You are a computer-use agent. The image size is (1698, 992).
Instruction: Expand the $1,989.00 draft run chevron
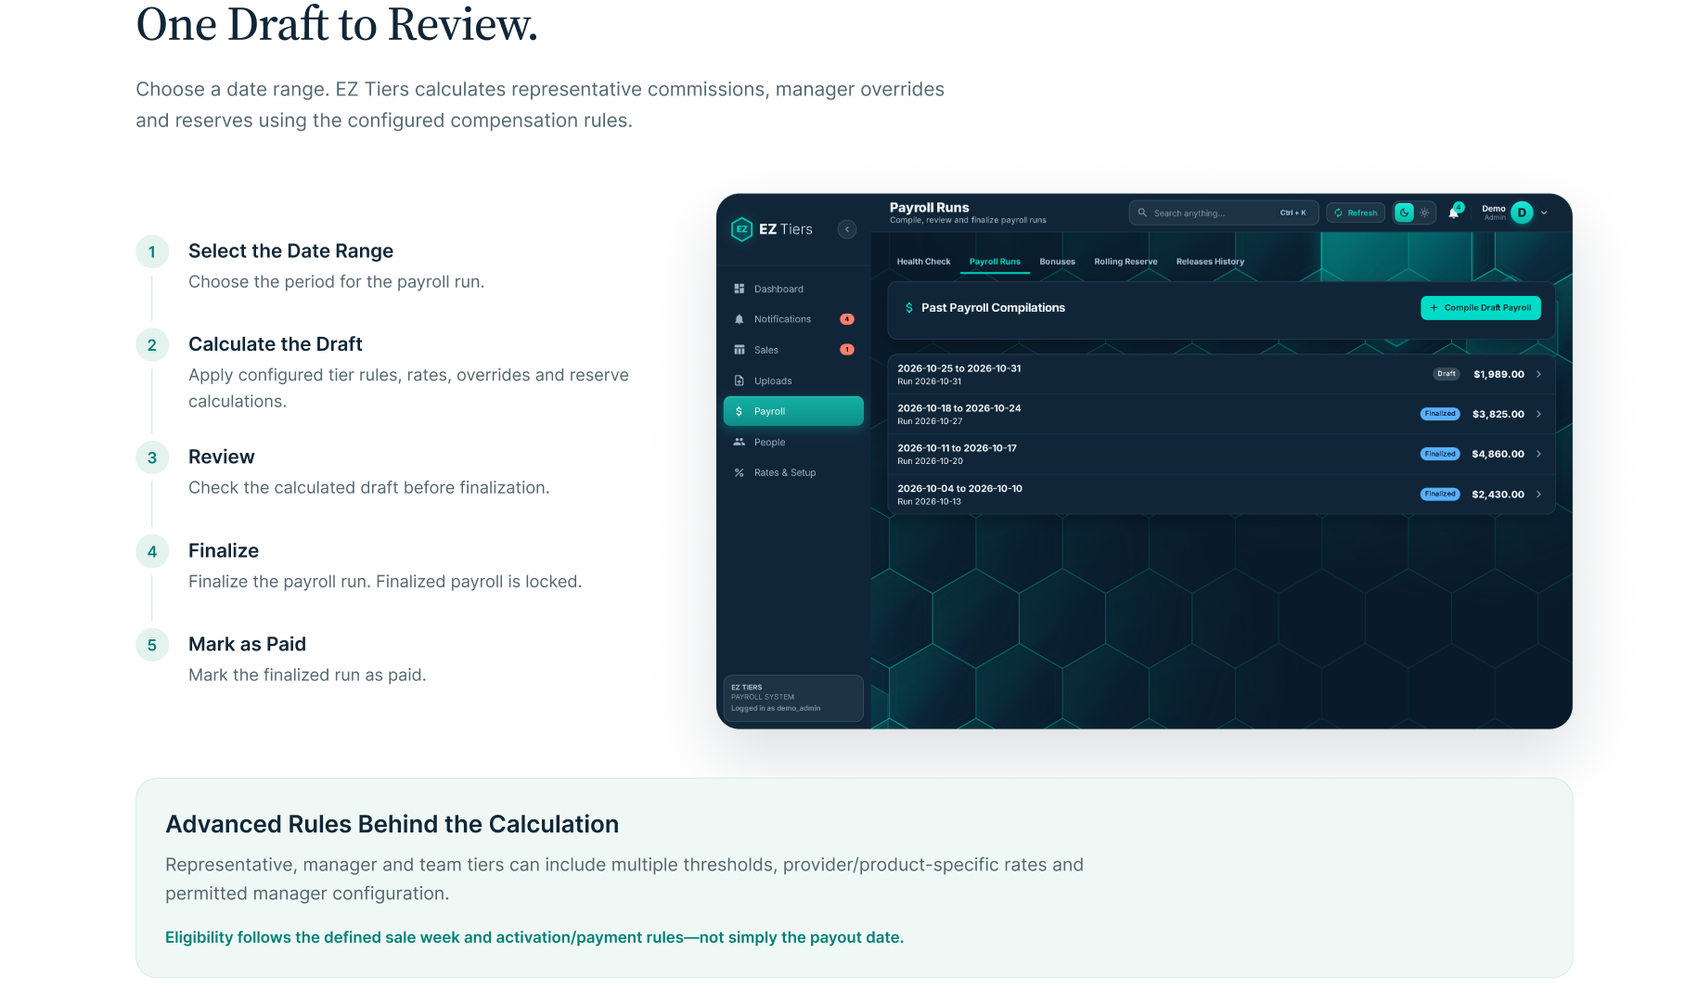coord(1538,374)
